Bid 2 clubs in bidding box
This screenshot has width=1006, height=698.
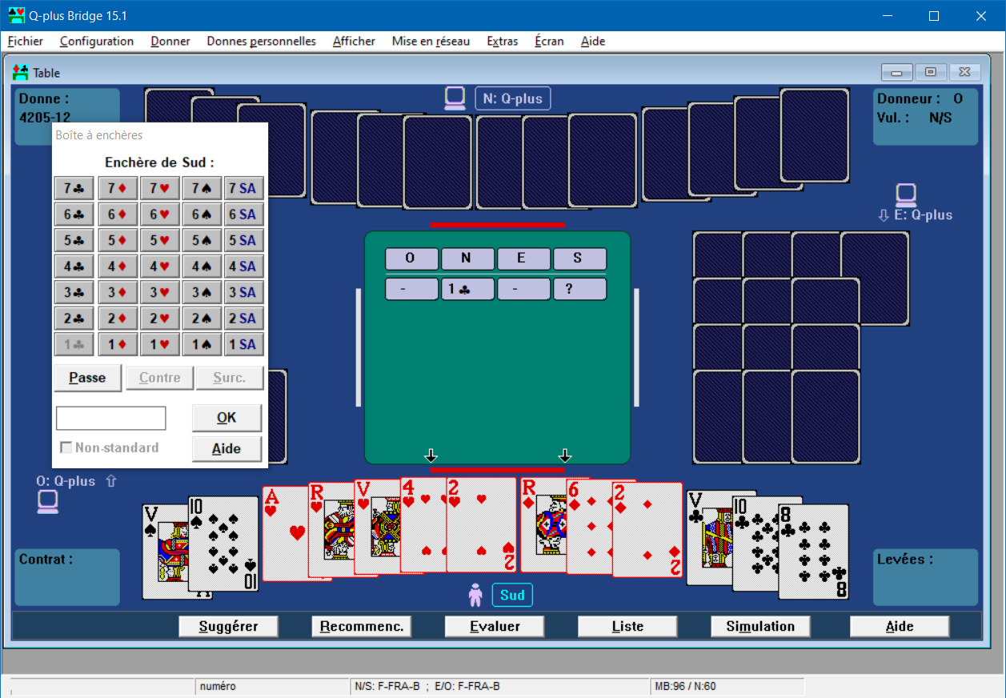(x=74, y=319)
